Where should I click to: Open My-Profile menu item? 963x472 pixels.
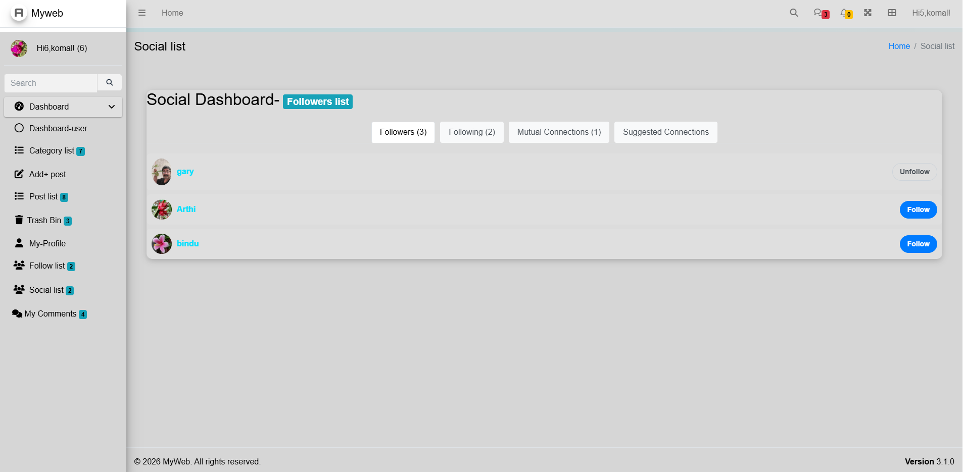click(x=63, y=243)
